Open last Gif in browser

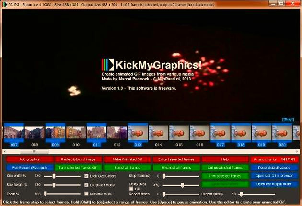[274, 176]
